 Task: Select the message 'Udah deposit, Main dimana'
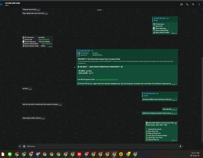(x=33, y=118)
